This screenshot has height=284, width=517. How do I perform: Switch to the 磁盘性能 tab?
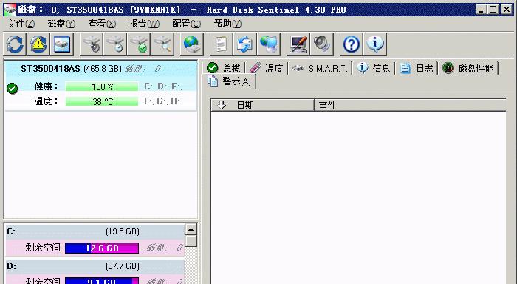click(x=468, y=68)
